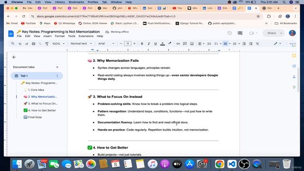Image resolution: width=304 pixels, height=171 pixels.
Task: Toggle the numbered list
Action: coord(235,44)
